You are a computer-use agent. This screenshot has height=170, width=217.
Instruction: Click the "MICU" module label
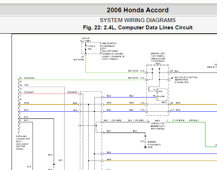[164, 102]
